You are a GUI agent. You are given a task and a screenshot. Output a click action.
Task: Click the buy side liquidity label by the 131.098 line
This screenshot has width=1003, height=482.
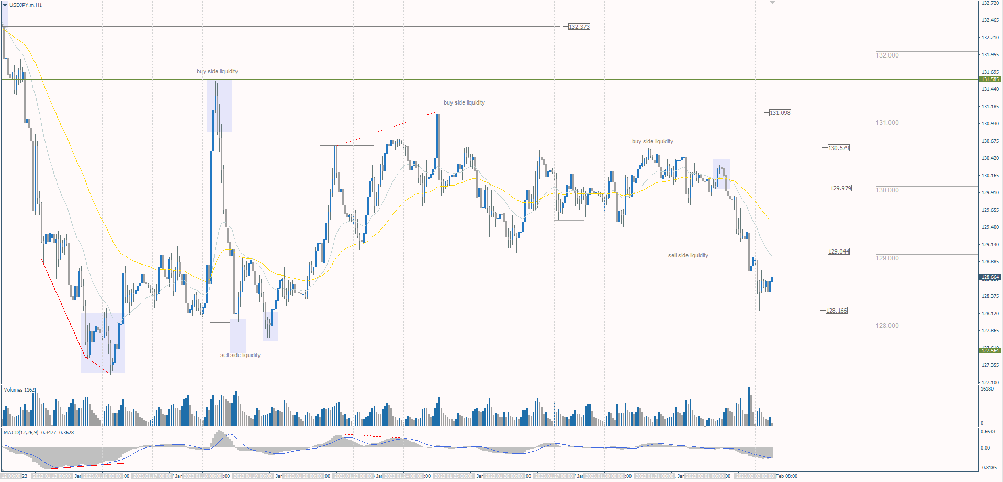pos(464,102)
